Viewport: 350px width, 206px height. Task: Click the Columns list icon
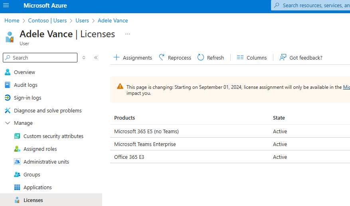tap(240, 58)
